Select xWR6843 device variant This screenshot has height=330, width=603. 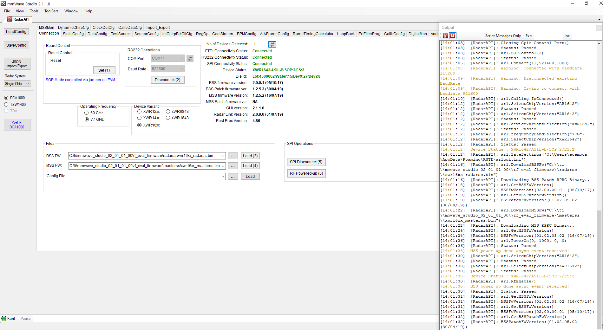[168, 112]
